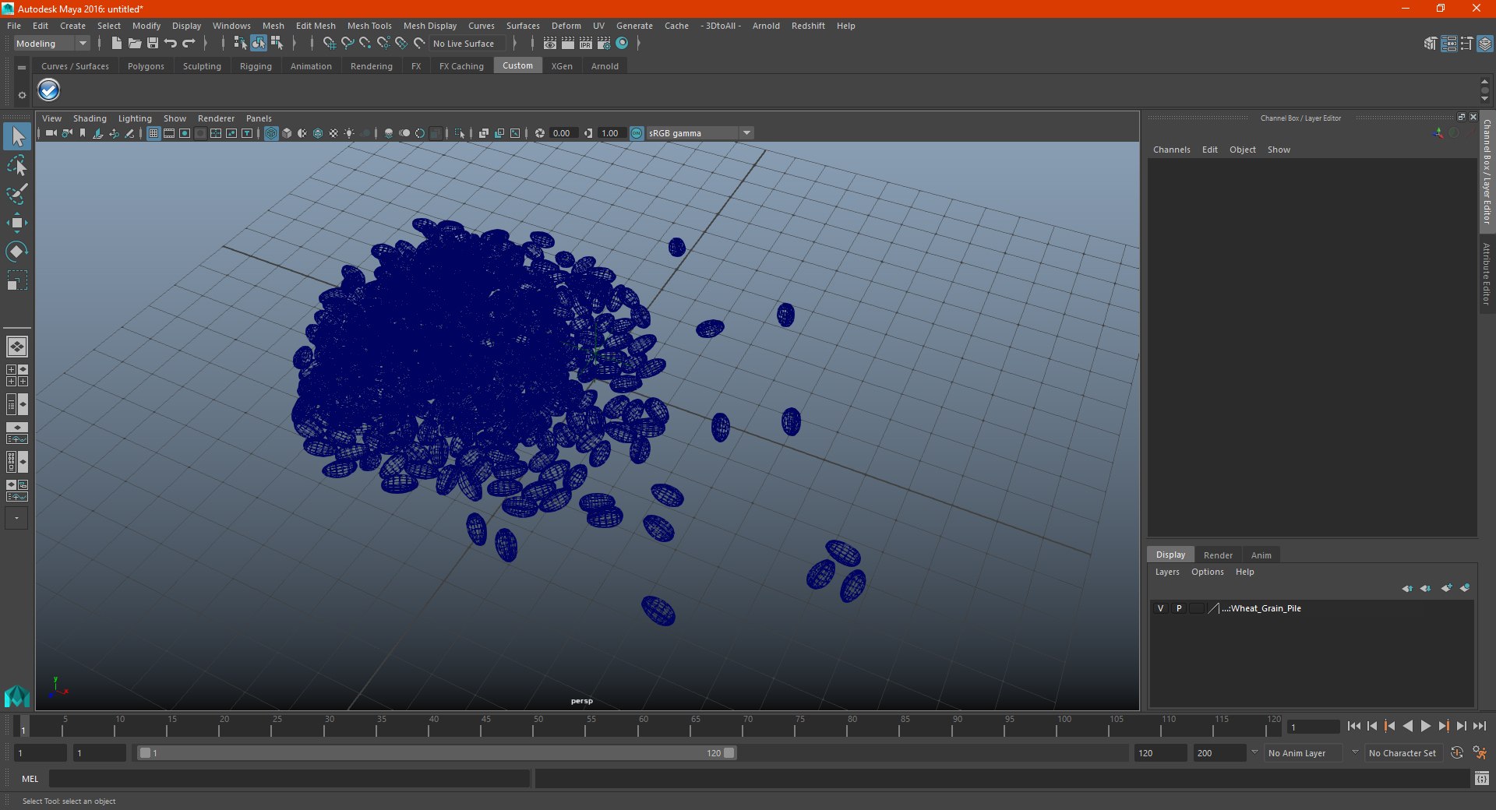The width and height of the screenshot is (1496, 810).
Task: Open the Script Editor
Action: click(1481, 779)
